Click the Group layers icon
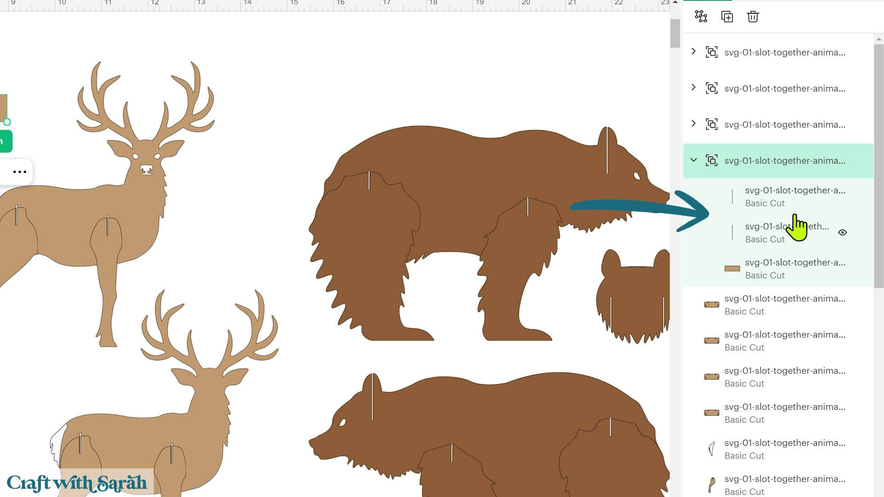This screenshot has width=884, height=497. pyautogui.click(x=701, y=17)
